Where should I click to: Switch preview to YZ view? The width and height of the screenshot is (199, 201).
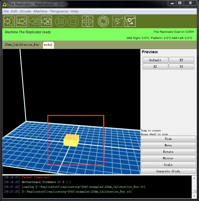point(182,67)
